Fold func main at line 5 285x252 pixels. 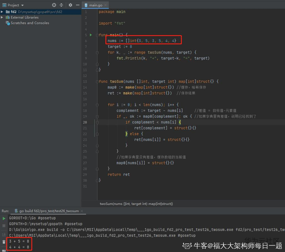point(97,35)
